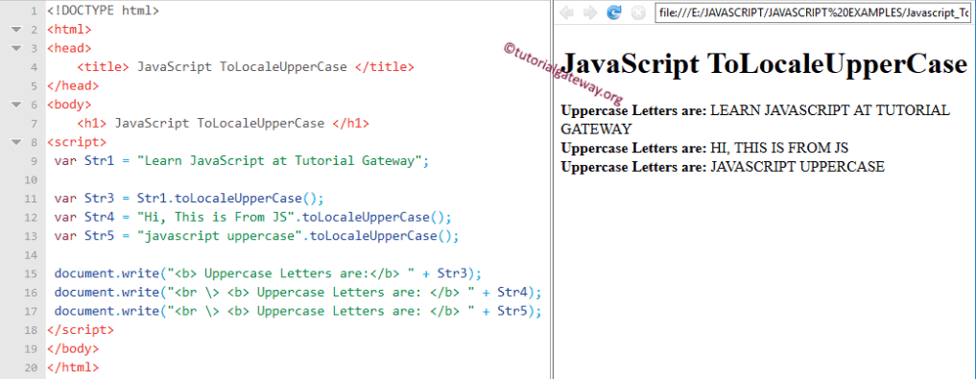This screenshot has width=976, height=379.
Task: Click the title tag text on line 4
Action: (246, 66)
